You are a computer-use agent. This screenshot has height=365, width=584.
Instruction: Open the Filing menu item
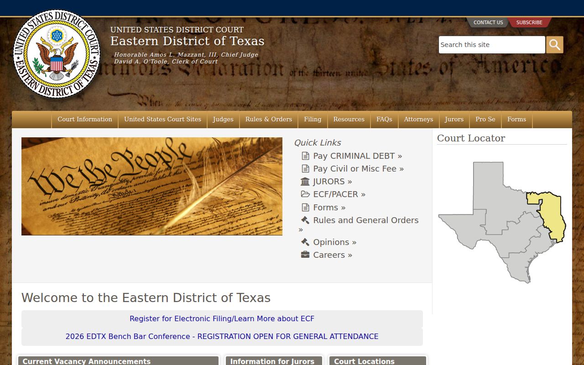tap(313, 120)
